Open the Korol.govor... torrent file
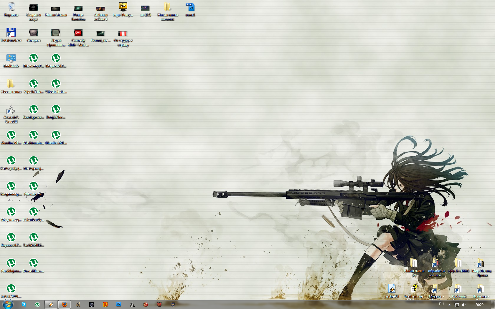This screenshot has height=309, width=495. 34,112
